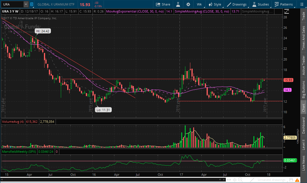The height and width of the screenshot is (183, 307).
Task: Open the Studies button
Action: click(260, 4)
